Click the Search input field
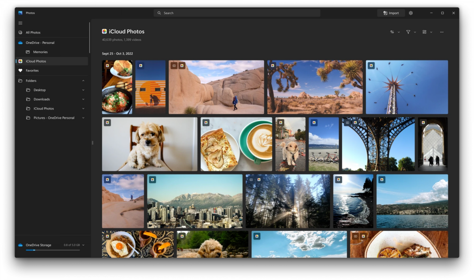Viewport: 474px width, 280px height. 237,13
